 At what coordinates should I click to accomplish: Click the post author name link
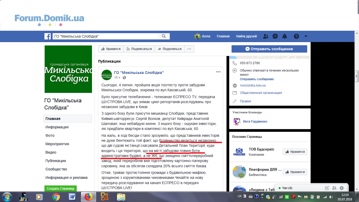pyautogui.click(x=139, y=73)
